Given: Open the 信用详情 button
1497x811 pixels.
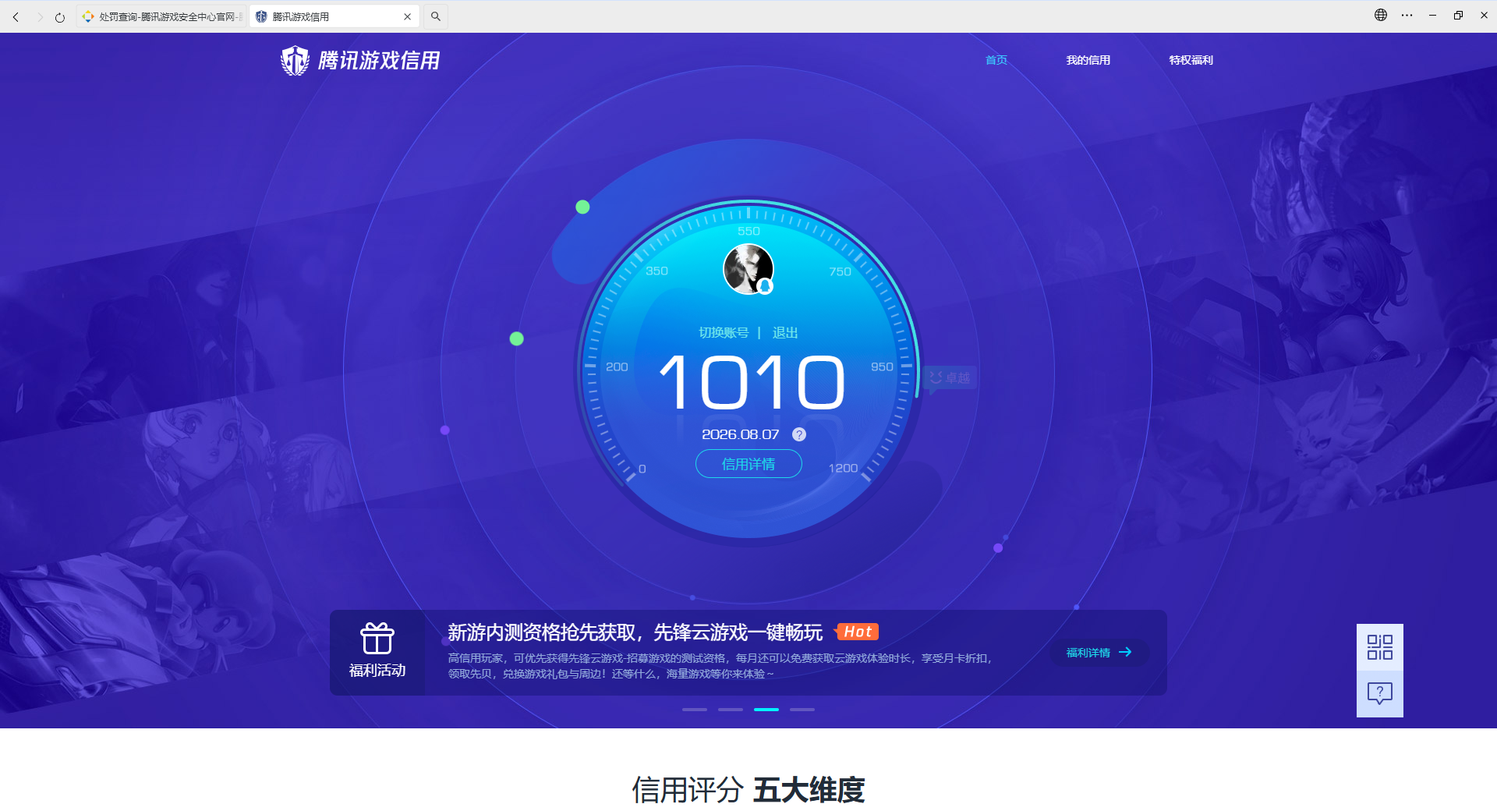Looking at the screenshot, I should point(748,464).
